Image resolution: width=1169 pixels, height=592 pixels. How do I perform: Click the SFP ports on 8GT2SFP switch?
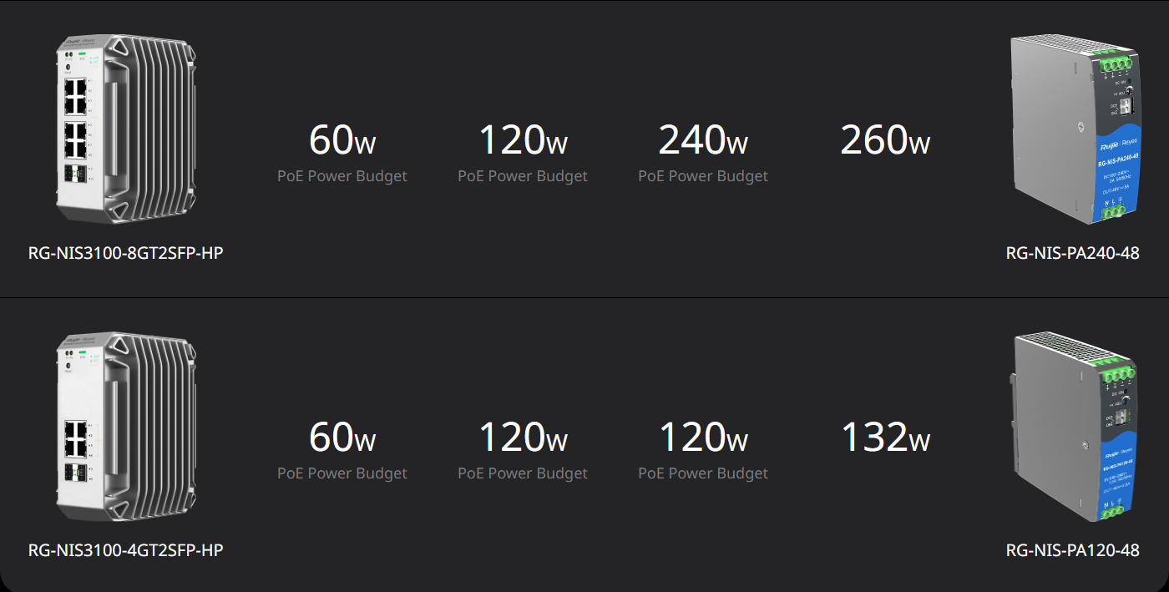pos(76,174)
